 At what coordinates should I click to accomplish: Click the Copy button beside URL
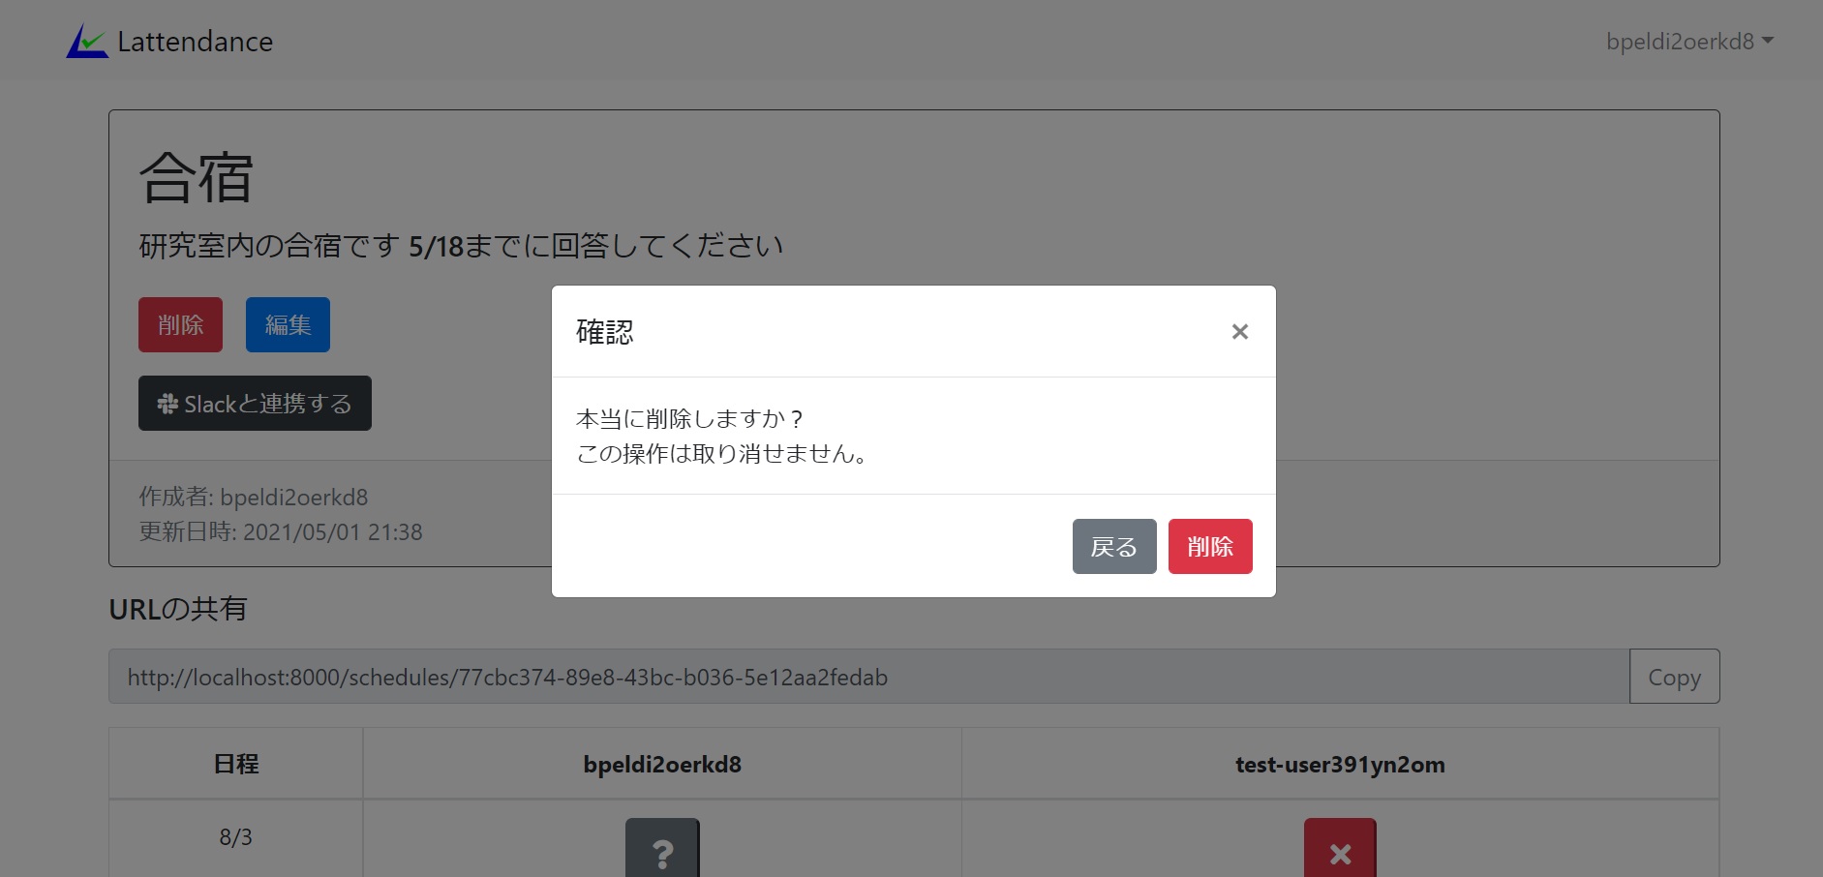[1674, 677]
